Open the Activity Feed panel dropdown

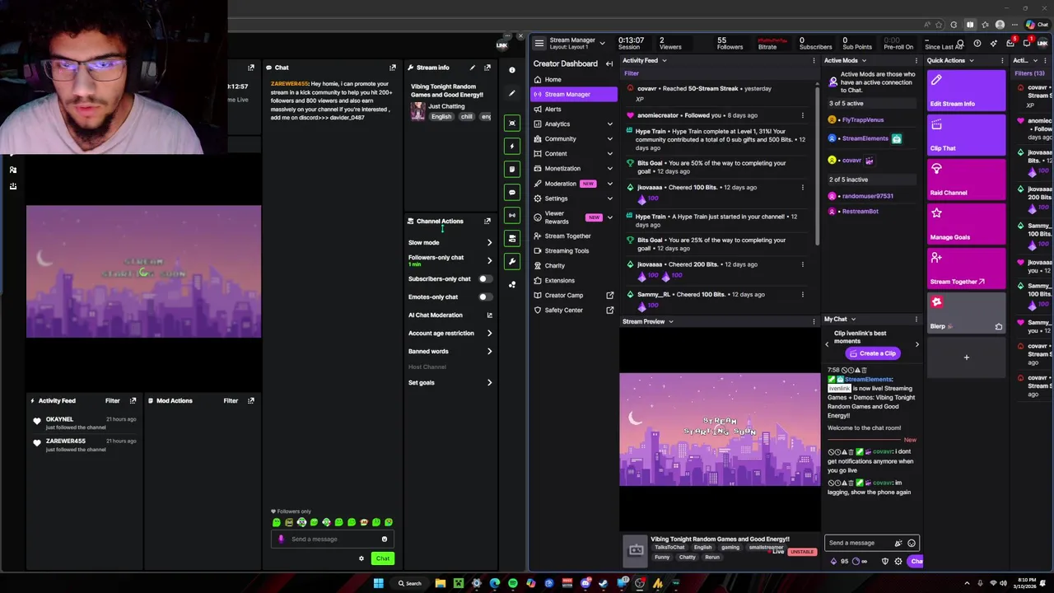(x=664, y=61)
